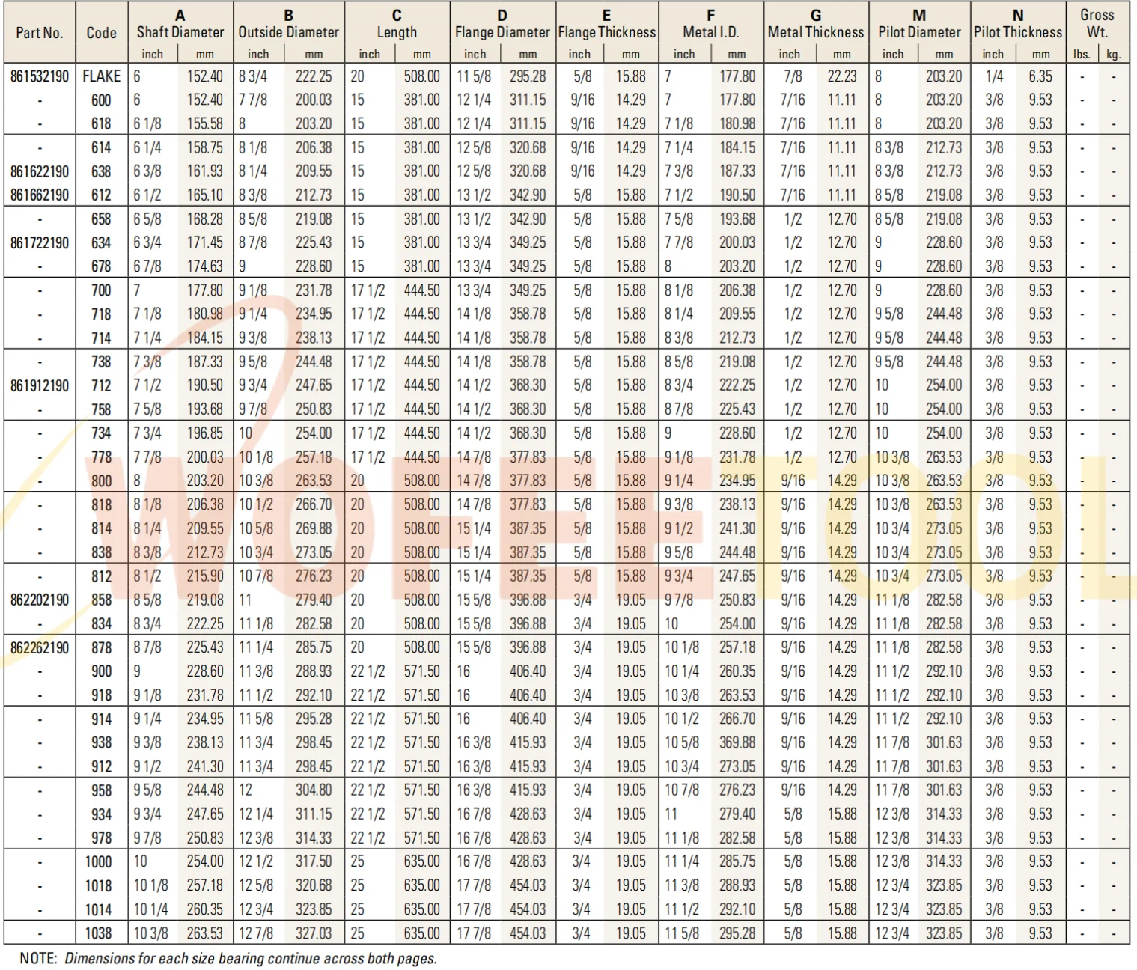The image size is (1137, 970).
Task: Click code 638 in the Code column
Action: tap(102, 171)
